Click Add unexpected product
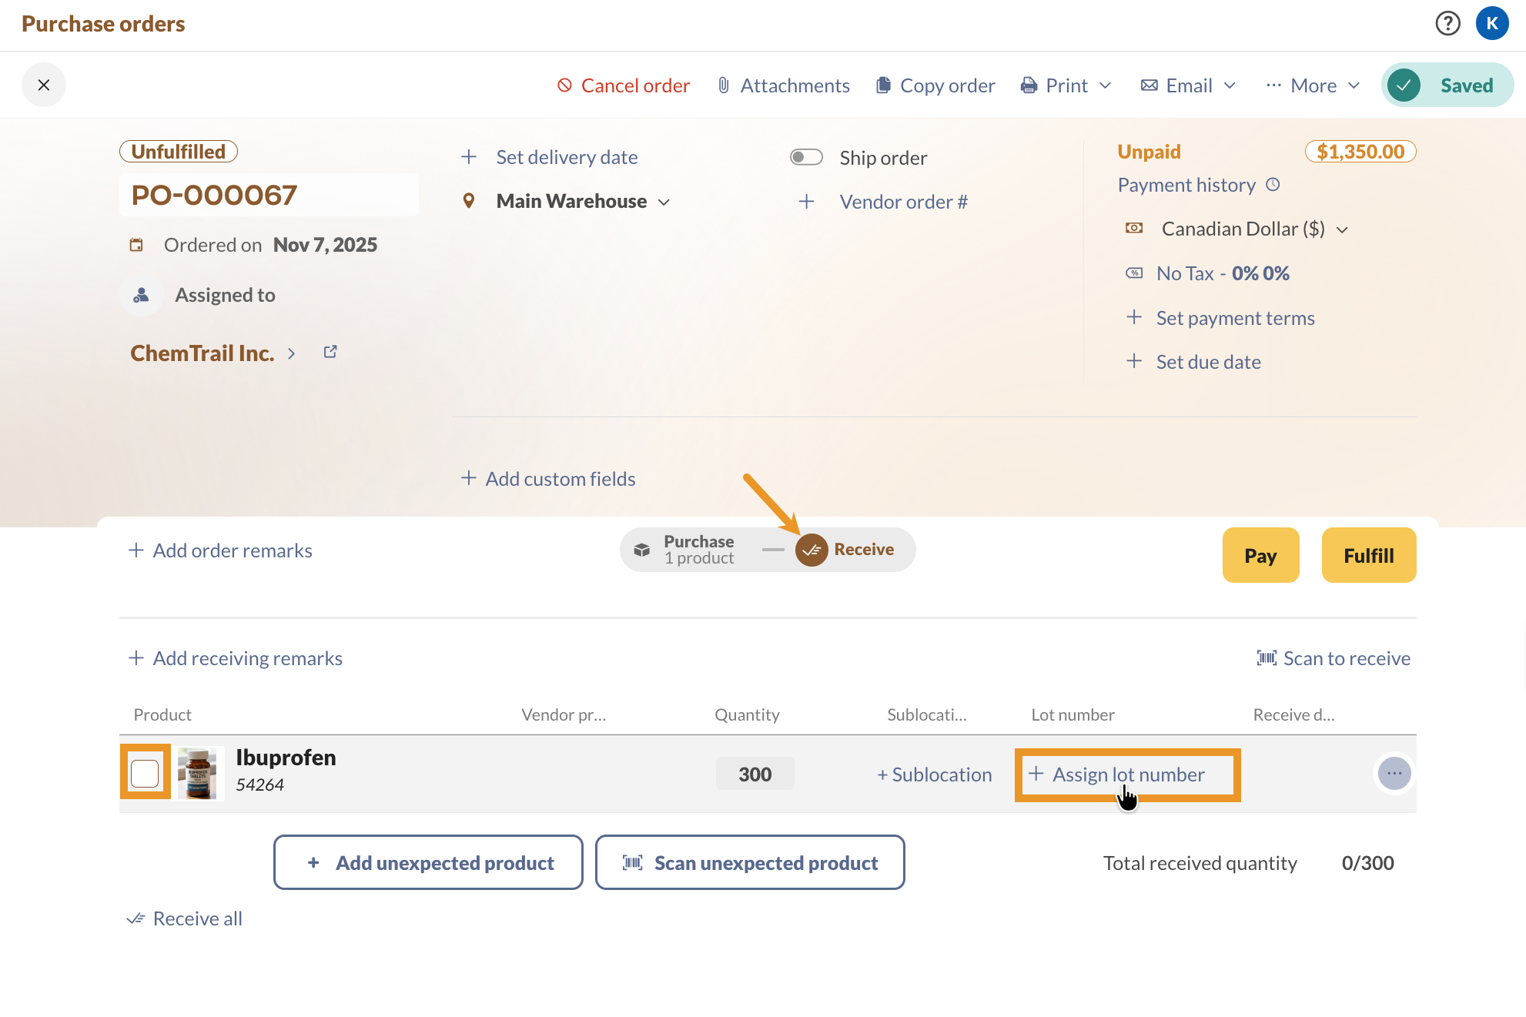Viewport: 1526px width, 1017px height. click(428, 862)
